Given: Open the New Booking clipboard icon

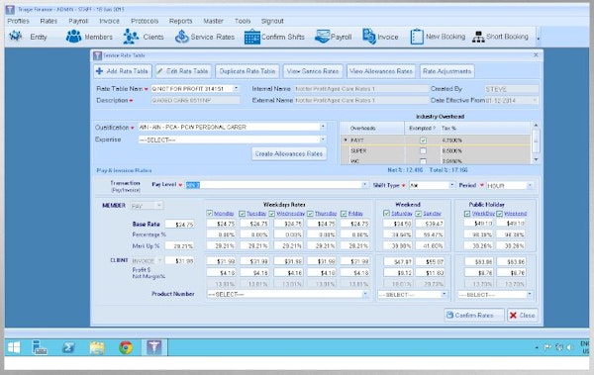Looking at the screenshot, I should click(x=417, y=37).
